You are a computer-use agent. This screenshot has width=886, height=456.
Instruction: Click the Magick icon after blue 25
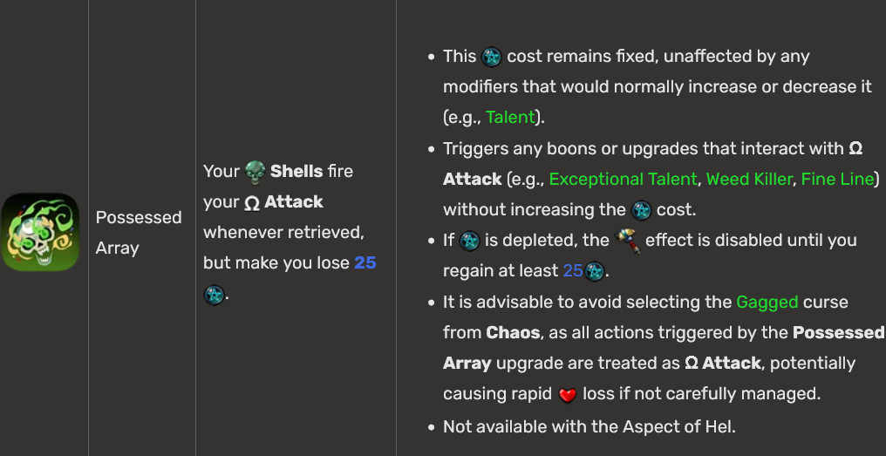[595, 272]
